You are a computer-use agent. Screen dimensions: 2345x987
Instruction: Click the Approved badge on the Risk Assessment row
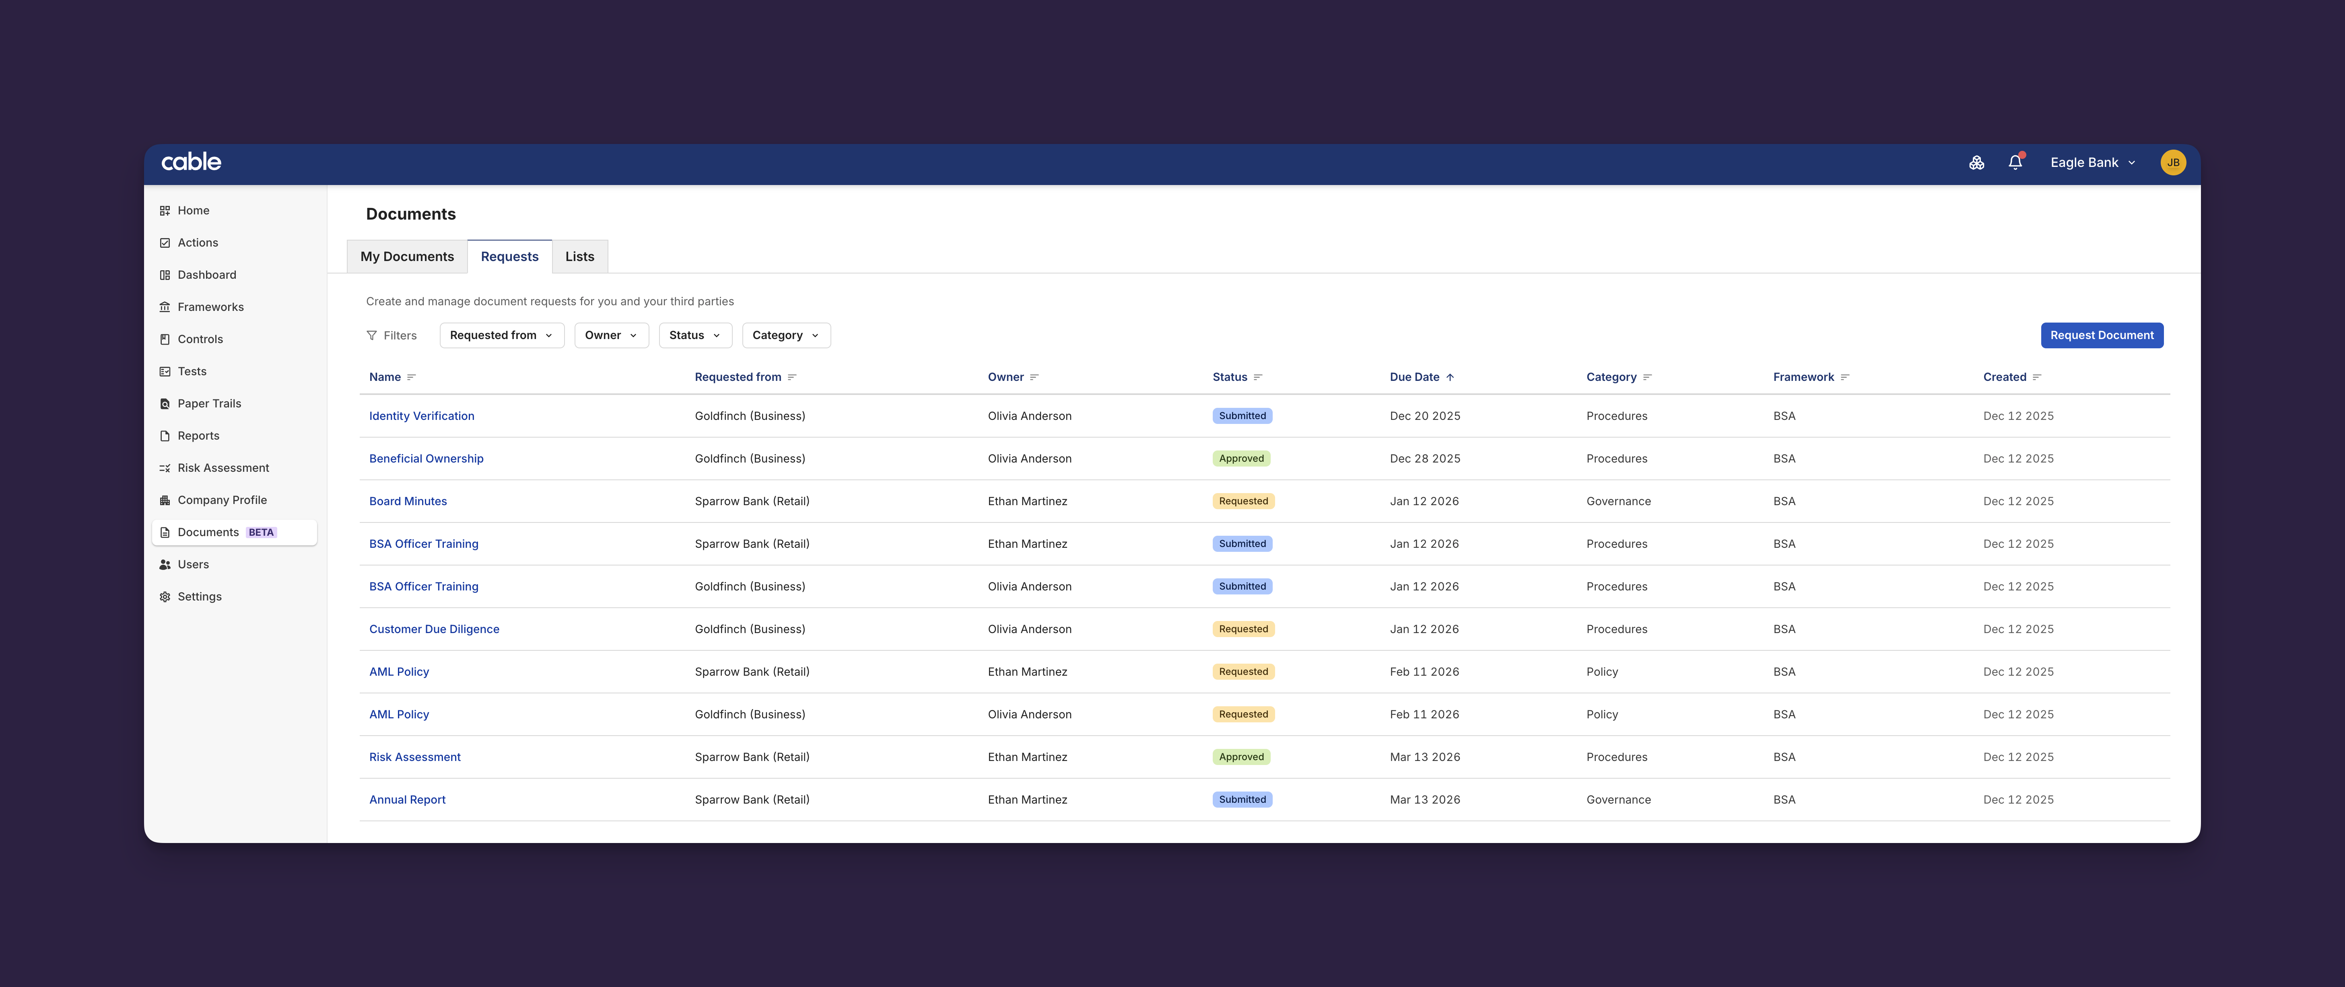click(1241, 758)
